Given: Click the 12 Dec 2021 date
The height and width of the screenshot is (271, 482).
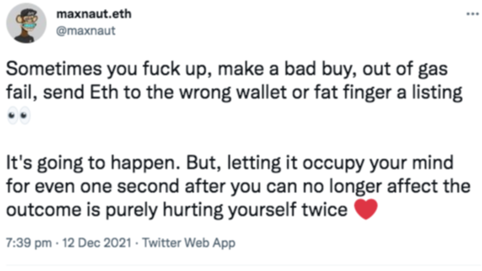Looking at the screenshot, I should pos(97,243).
